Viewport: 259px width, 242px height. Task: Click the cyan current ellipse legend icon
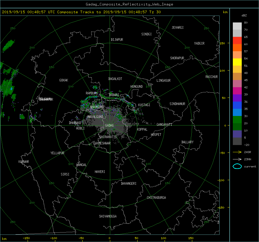[237, 166]
